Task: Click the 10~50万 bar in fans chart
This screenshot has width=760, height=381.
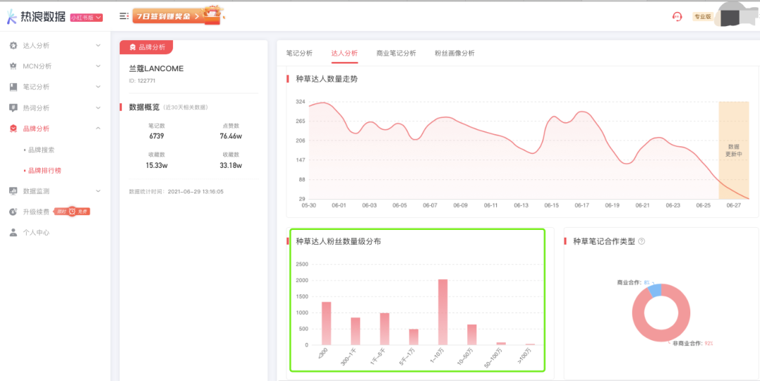Action: (x=471, y=335)
